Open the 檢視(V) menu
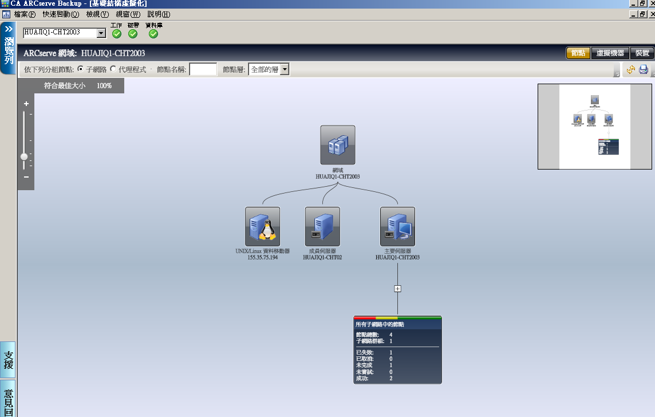655x417 pixels. click(97, 14)
